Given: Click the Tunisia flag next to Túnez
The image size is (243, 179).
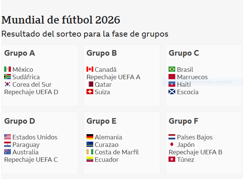Looking at the screenshot, I should click(172, 160).
